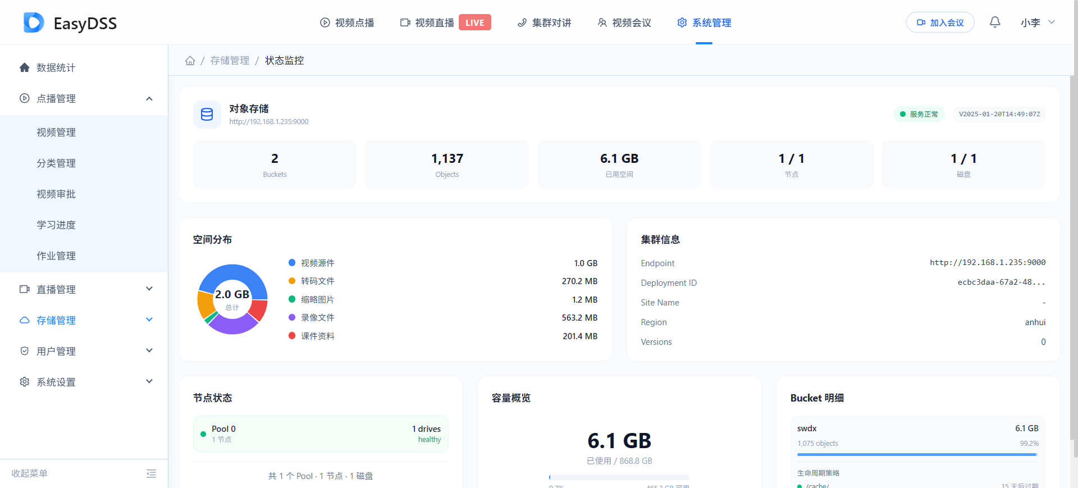Click the 视频点播 play circle icon
Image resolution: width=1078 pixels, height=488 pixels.
(x=325, y=22)
